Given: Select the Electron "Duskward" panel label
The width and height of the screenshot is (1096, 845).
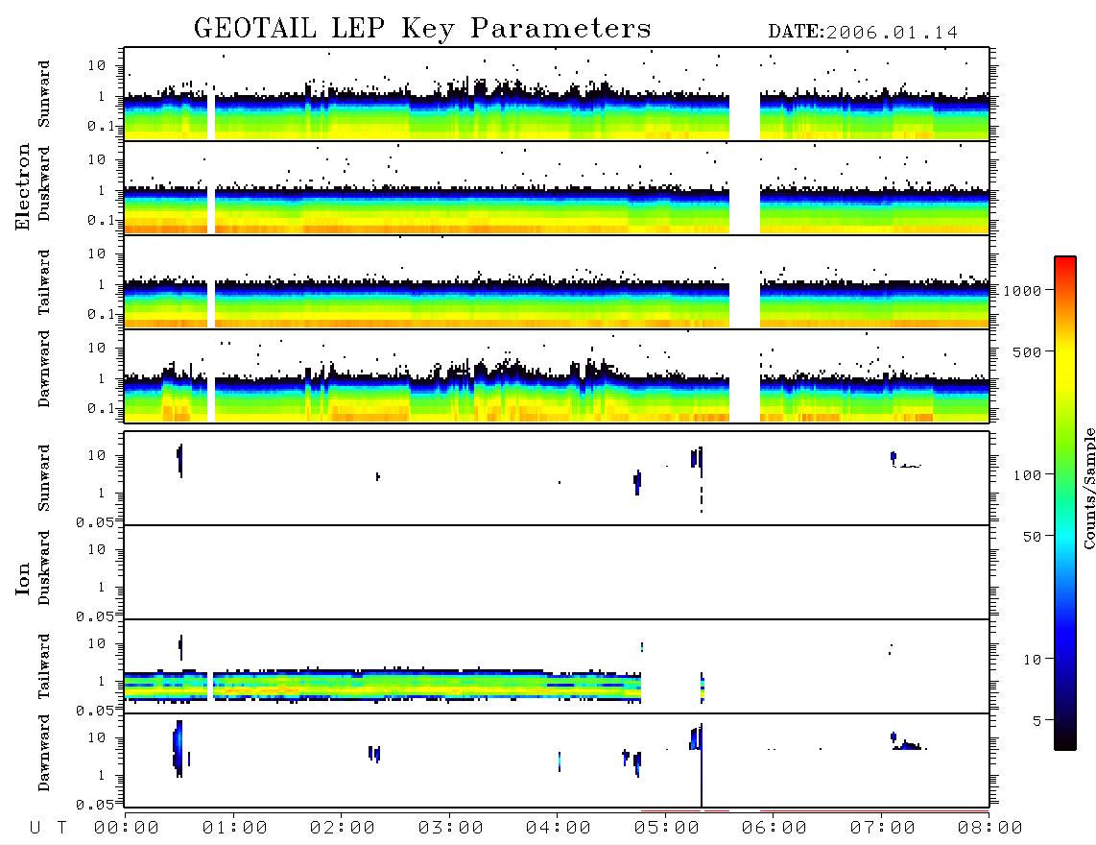Looking at the screenshot, I should [44, 183].
